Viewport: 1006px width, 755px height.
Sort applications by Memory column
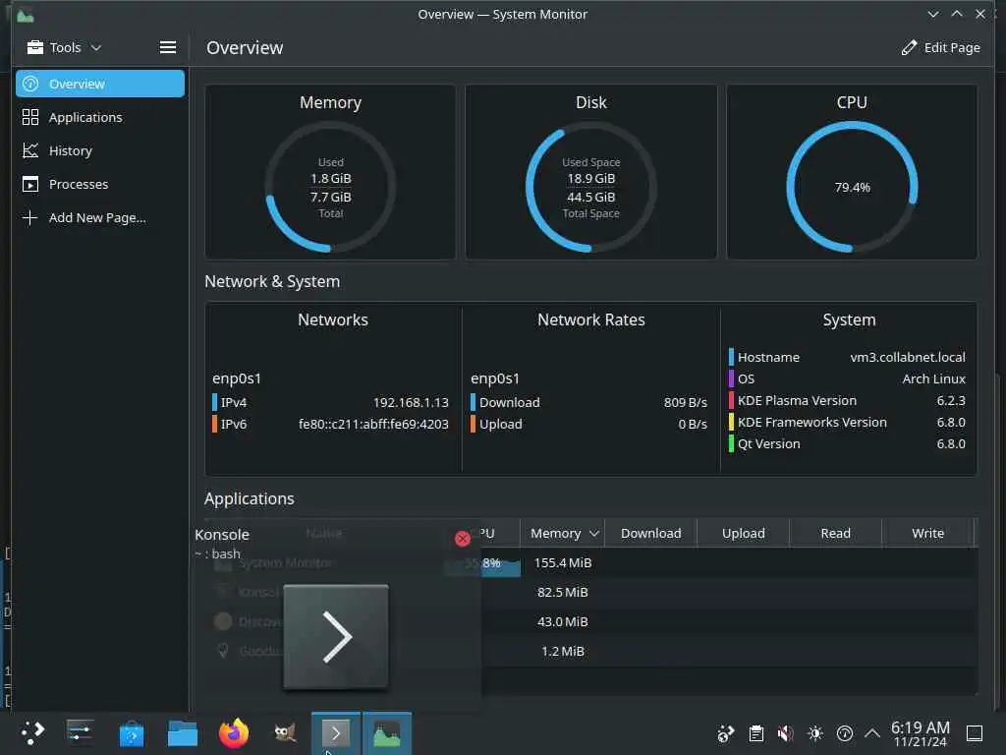(564, 534)
